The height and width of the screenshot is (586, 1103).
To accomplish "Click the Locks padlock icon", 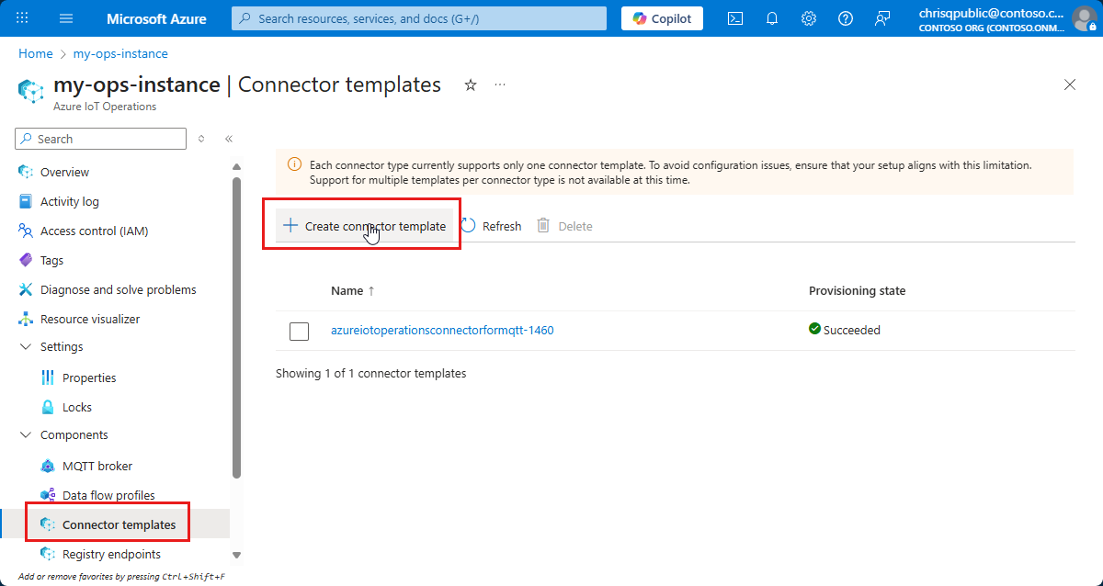I will (48, 407).
